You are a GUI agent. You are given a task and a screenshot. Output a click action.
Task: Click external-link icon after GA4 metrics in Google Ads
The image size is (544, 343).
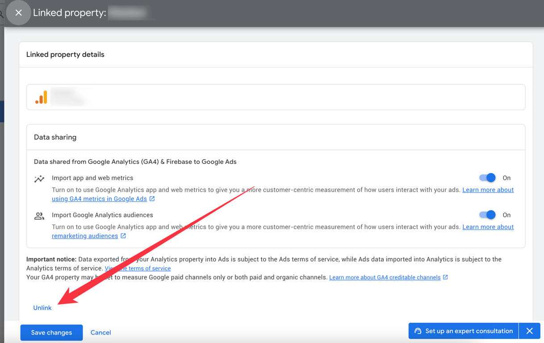click(152, 199)
